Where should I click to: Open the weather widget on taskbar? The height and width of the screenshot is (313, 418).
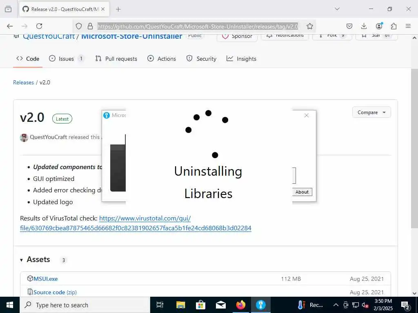(311, 305)
